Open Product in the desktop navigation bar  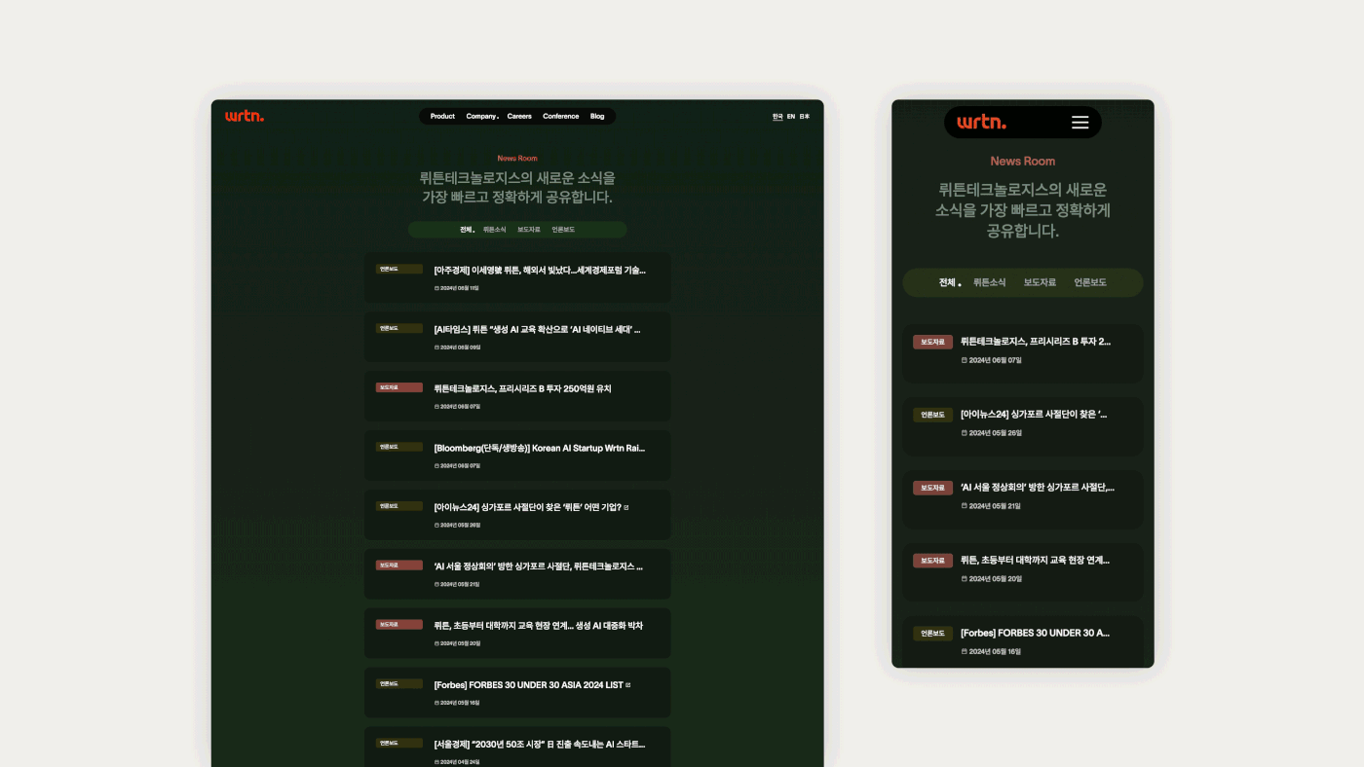[442, 116]
